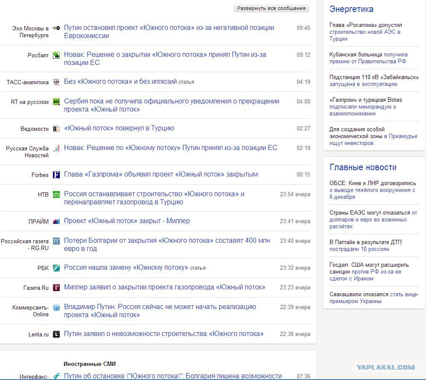Click the РБК source icon

click(x=56, y=268)
